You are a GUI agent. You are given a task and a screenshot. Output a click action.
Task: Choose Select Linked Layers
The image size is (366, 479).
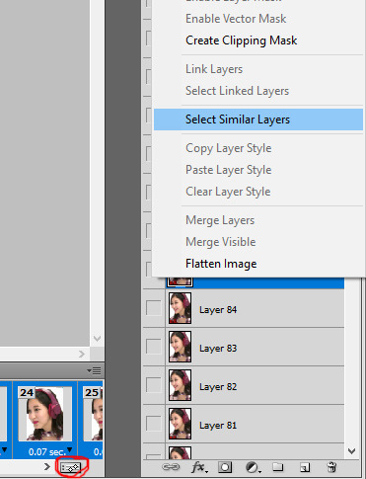click(237, 91)
